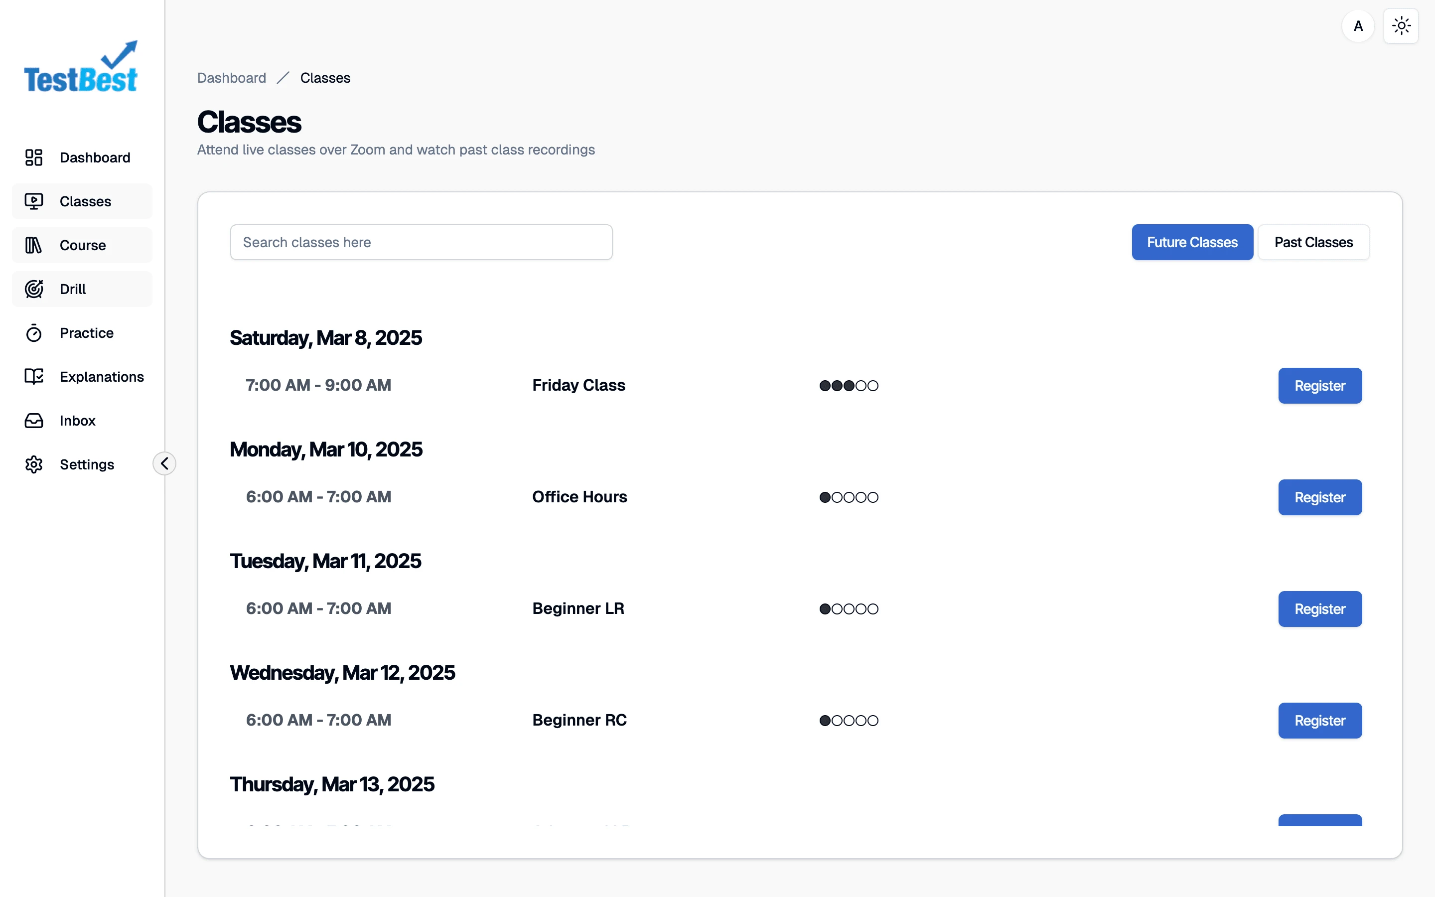Click the Classes sidebar icon
This screenshot has height=897, width=1435.
(34, 200)
